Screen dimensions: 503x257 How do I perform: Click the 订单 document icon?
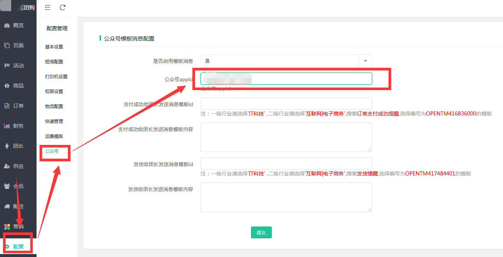7,106
